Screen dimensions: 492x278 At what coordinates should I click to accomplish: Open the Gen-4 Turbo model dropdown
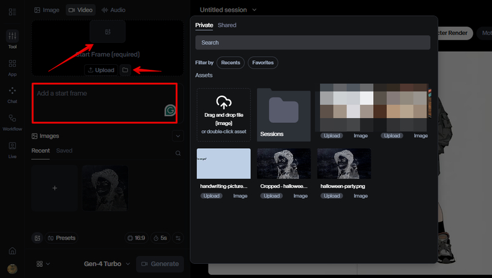click(107, 264)
